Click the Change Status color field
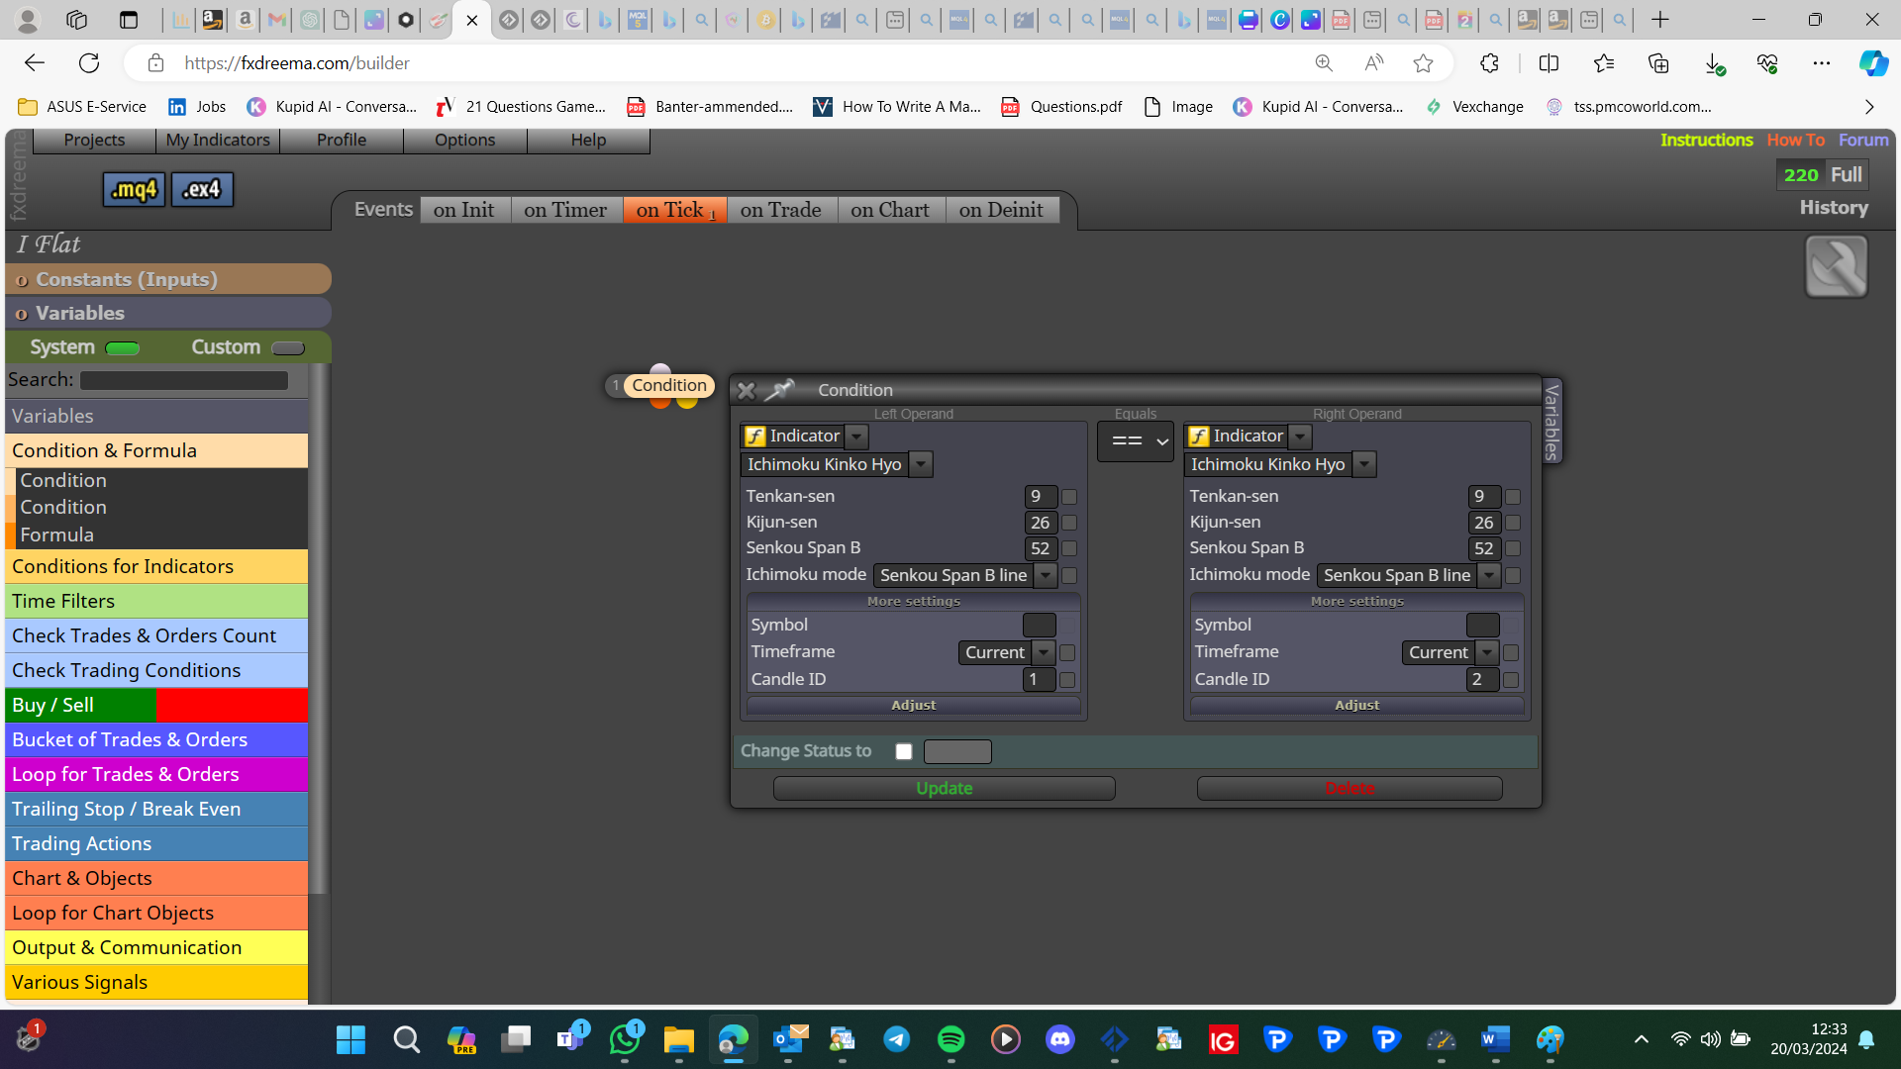 [x=957, y=751]
